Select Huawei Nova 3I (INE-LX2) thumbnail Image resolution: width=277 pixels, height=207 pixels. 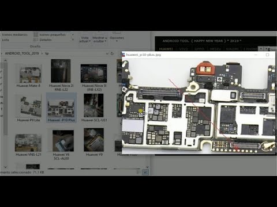(94, 78)
